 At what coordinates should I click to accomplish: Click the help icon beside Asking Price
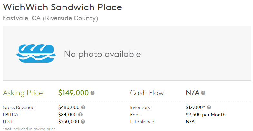click(92, 93)
